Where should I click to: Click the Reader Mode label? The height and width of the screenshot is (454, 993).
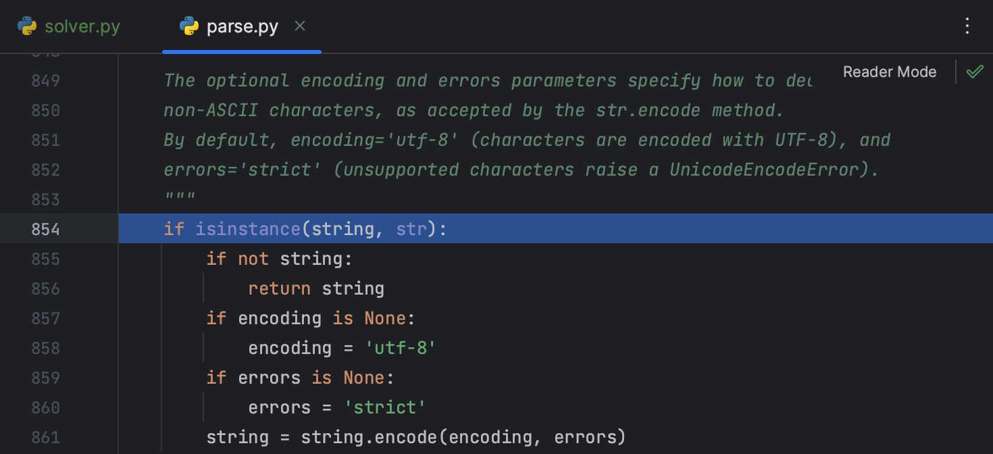point(889,72)
